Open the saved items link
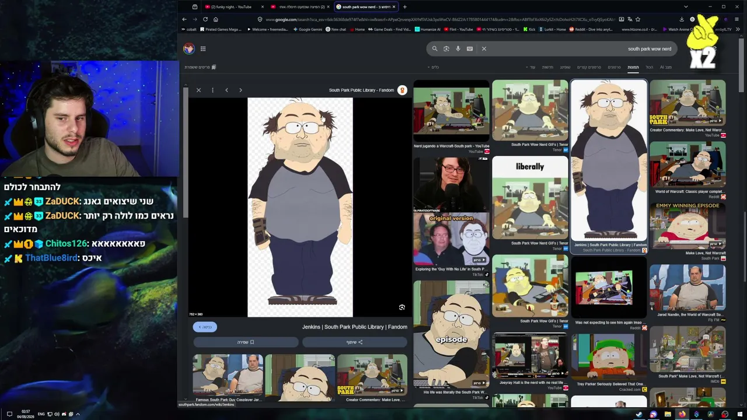The height and width of the screenshot is (420, 747). [200, 67]
